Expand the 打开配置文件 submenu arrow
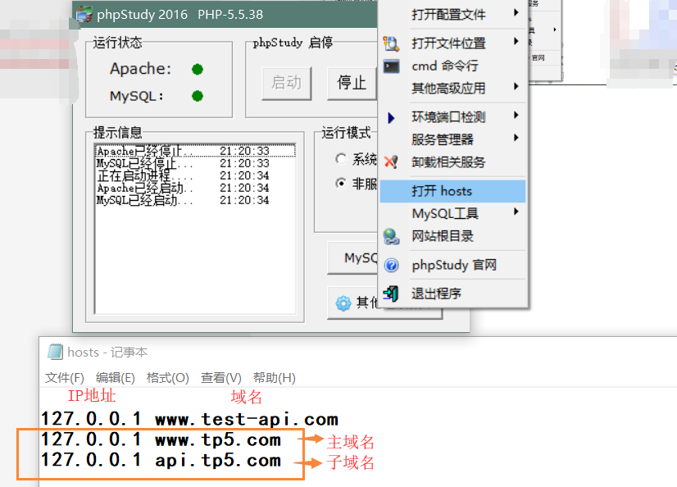677x487 pixels. click(x=516, y=12)
